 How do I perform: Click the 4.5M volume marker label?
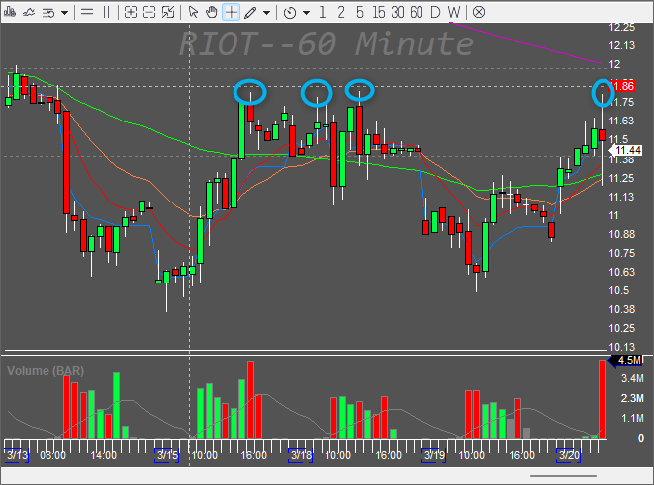(626, 361)
